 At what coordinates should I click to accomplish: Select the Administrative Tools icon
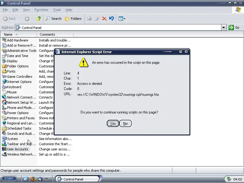pos(4,51)
